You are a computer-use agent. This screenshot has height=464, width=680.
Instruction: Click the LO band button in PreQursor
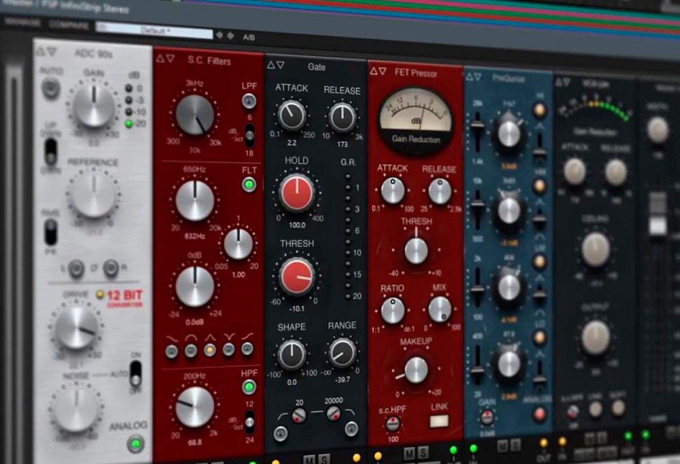(x=540, y=338)
